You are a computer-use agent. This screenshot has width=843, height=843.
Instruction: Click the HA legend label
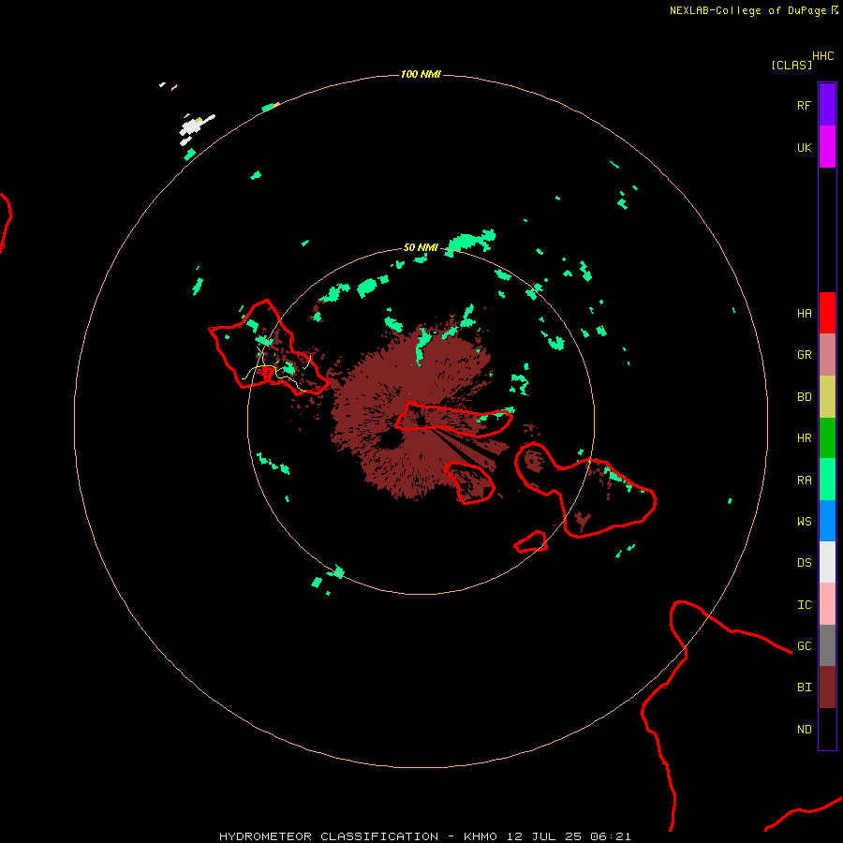pyautogui.click(x=804, y=314)
